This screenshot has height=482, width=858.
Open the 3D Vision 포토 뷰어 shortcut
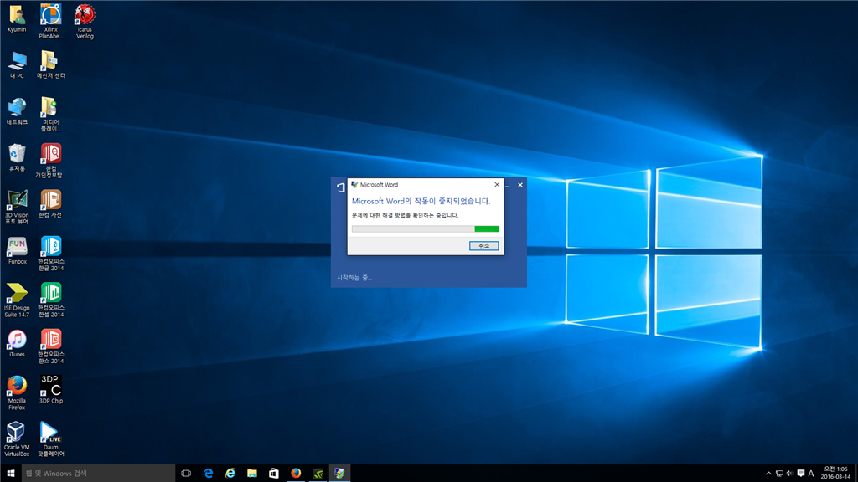(x=17, y=208)
